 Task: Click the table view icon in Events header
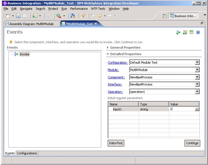pyautogui.click(x=191, y=32)
